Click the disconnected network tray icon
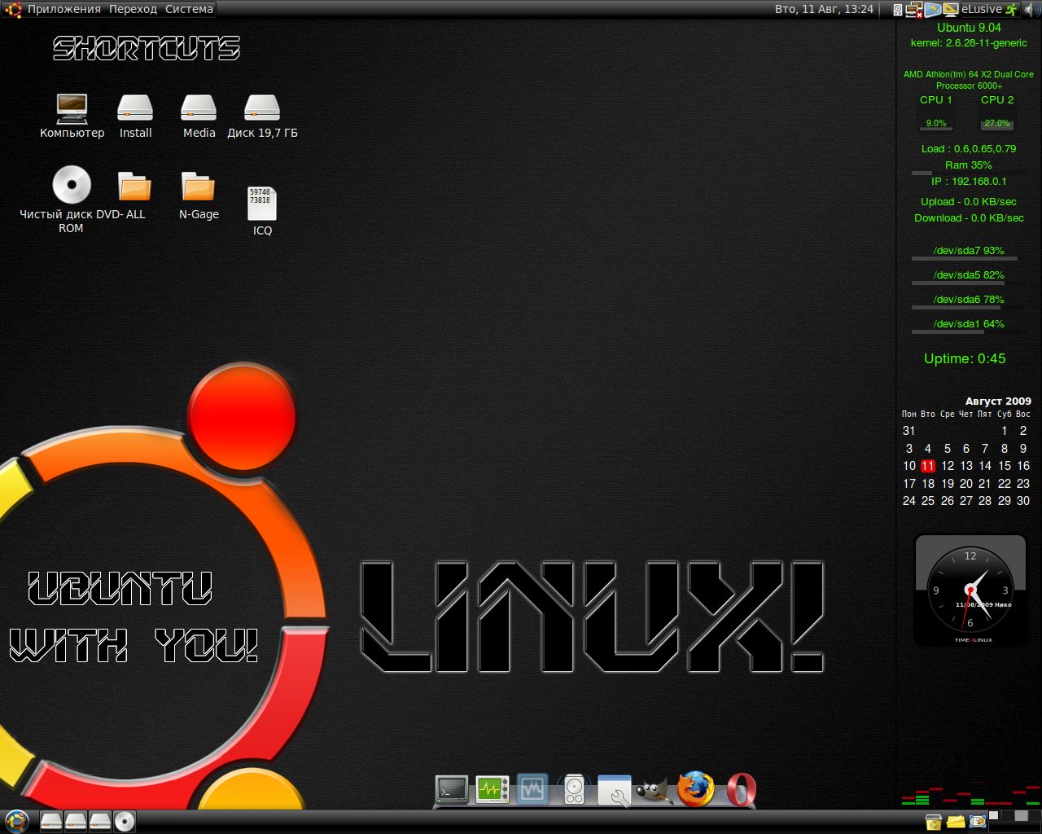Screen dimensions: 1042x834 tap(914, 10)
